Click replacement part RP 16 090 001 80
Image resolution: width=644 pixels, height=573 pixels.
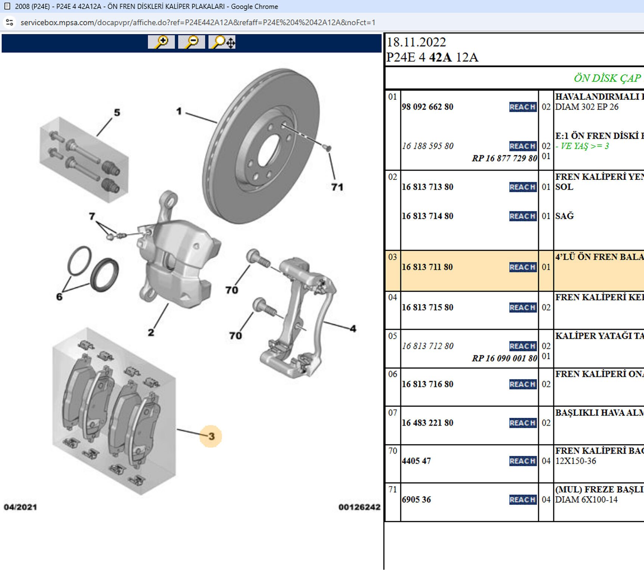[x=504, y=358]
